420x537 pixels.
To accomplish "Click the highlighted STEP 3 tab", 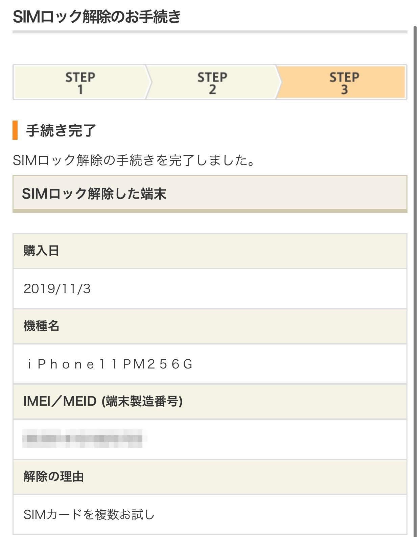I will click(344, 83).
